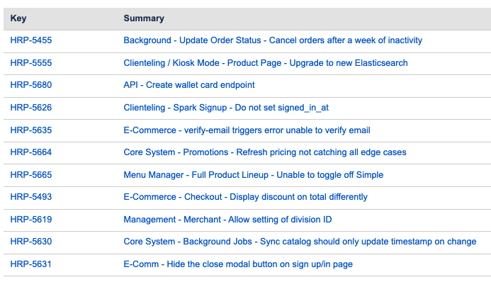This screenshot has width=491, height=282.
Task: Open the Display discount on total summary
Action: coord(245,197)
